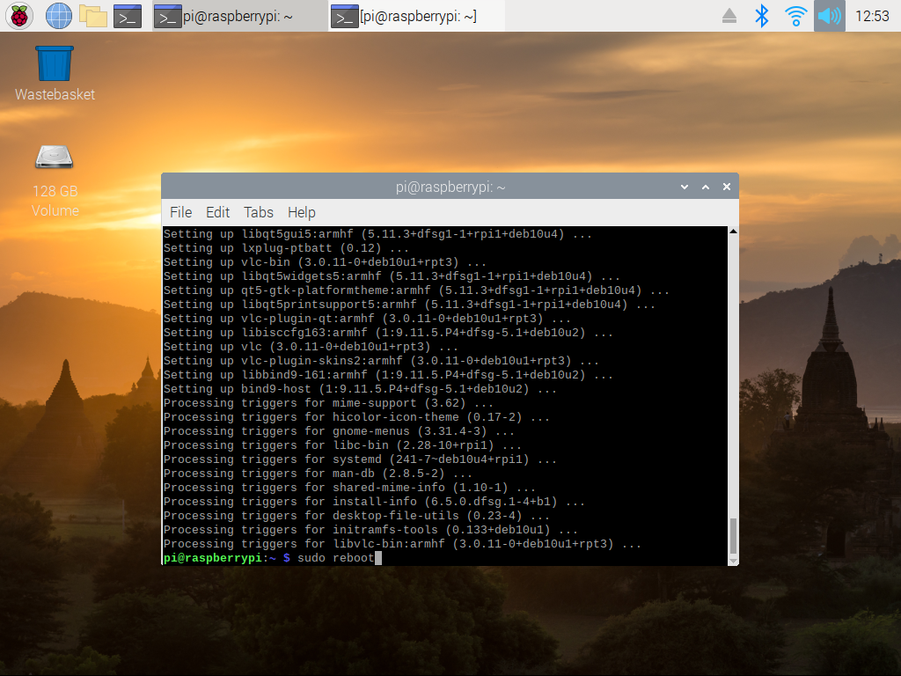Open the terminal Edit menu
901x676 pixels.
(218, 213)
